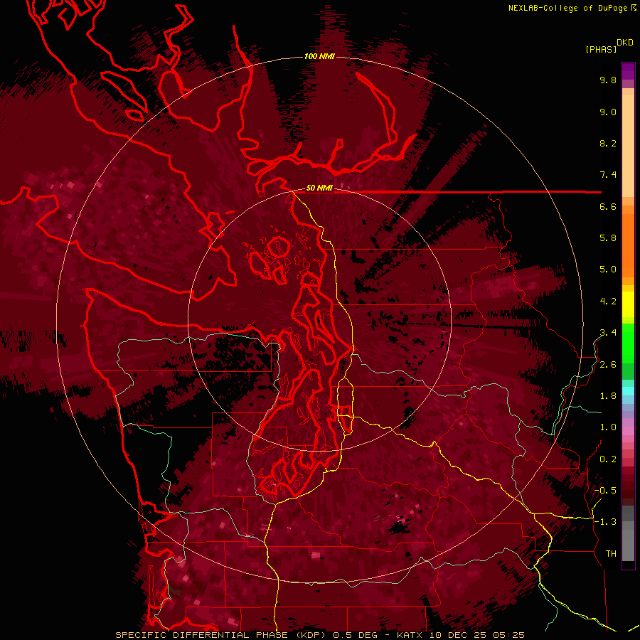Viewport: 640px width, 640px height.
Task: Click the 5.0 legend value
Action: (x=608, y=270)
